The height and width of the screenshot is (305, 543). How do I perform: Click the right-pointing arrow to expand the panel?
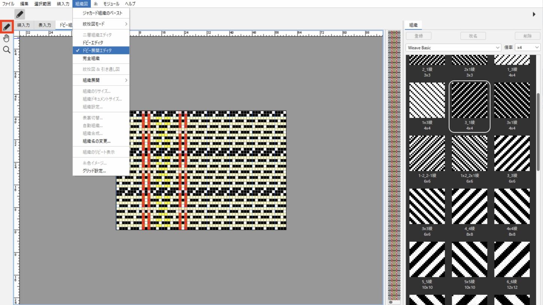pos(534,14)
